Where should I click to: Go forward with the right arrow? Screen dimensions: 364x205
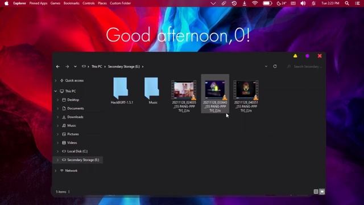coord(67,67)
